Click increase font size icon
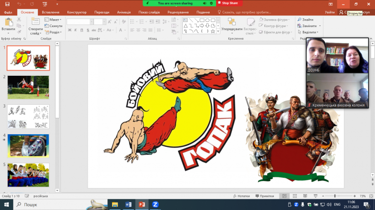 coord(110,22)
